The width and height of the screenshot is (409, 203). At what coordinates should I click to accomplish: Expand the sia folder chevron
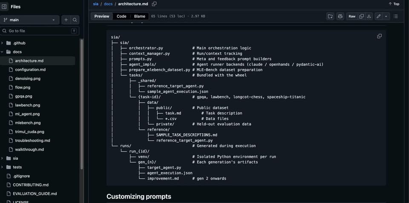(2, 158)
